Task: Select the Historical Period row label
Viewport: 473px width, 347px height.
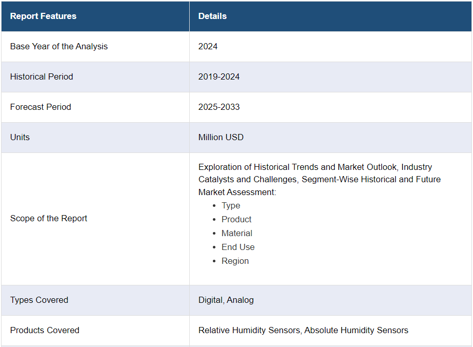Action: pyautogui.click(x=42, y=76)
